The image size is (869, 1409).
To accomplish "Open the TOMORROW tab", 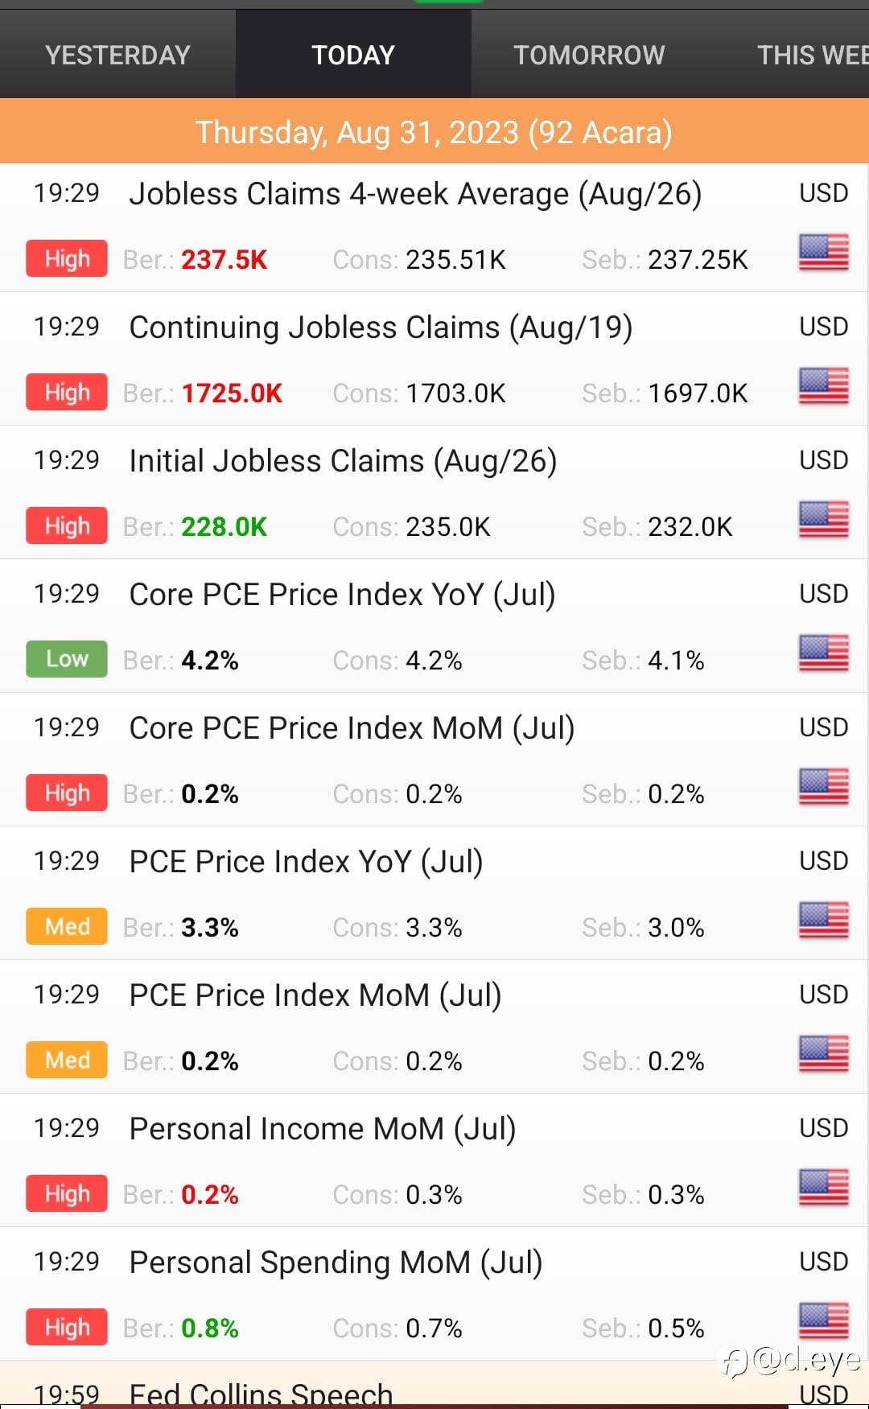I will 589,55.
